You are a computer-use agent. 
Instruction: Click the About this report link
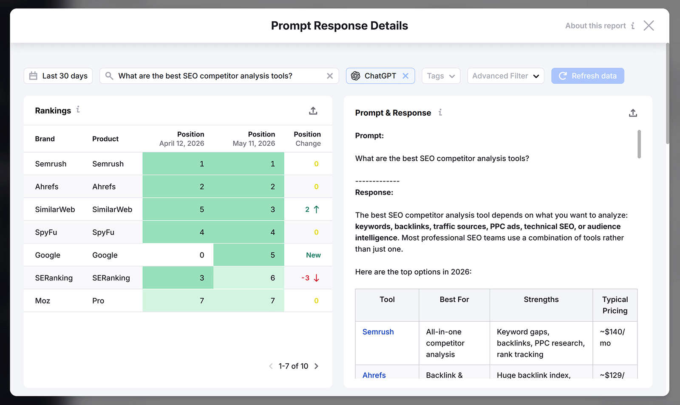tap(595, 26)
